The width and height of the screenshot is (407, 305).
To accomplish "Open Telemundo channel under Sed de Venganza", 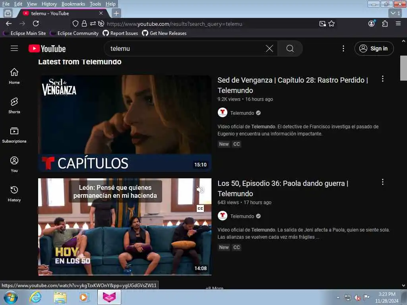I will (x=242, y=113).
